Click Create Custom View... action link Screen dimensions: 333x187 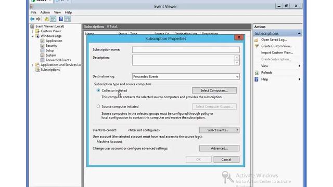coord(277,46)
